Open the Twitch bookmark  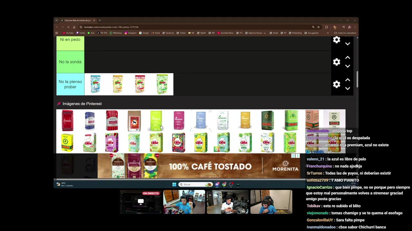click(80, 33)
